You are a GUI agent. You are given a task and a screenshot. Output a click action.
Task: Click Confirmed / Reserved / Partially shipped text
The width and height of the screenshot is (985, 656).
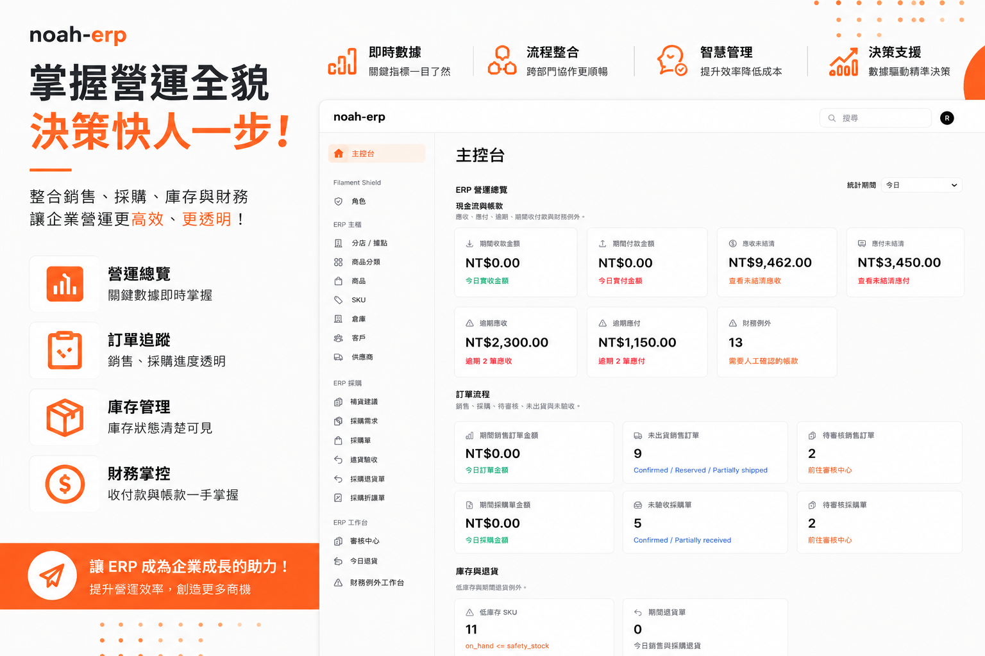tap(700, 470)
